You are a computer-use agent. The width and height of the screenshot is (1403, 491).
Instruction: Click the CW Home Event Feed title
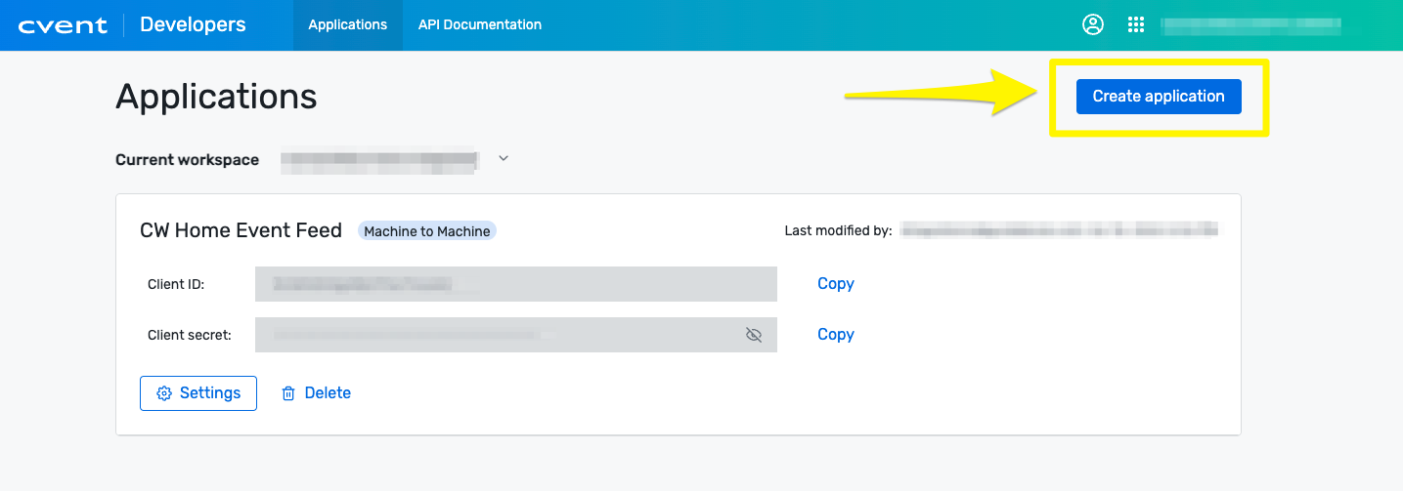pos(241,231)
